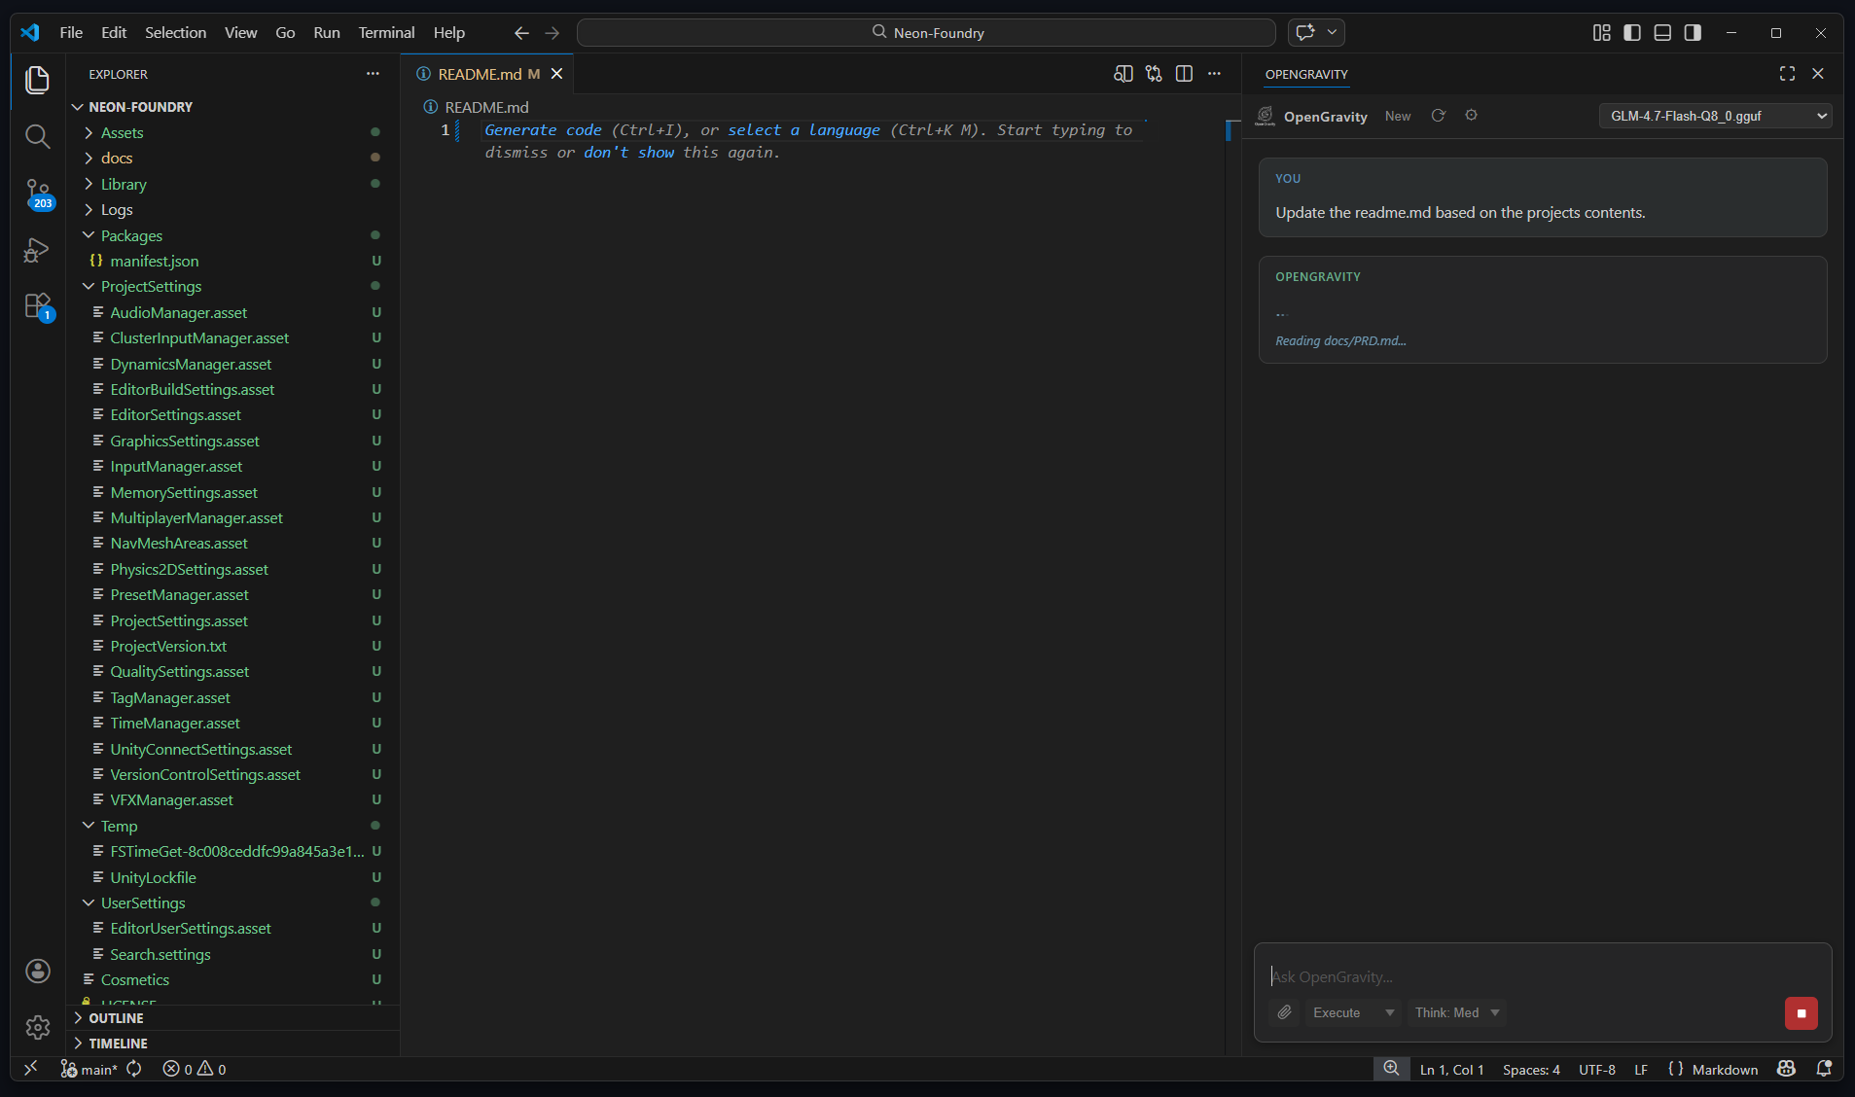Viewport: 1855px width, 1097px height.
Task: Open the GLM-4.7-Flash model dropdown
Action: [1715, 116]
